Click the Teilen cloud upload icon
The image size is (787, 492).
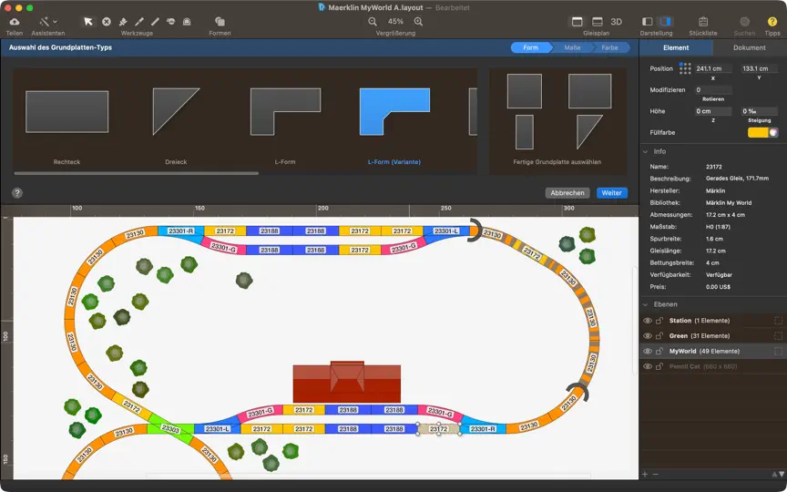[15, 22]
